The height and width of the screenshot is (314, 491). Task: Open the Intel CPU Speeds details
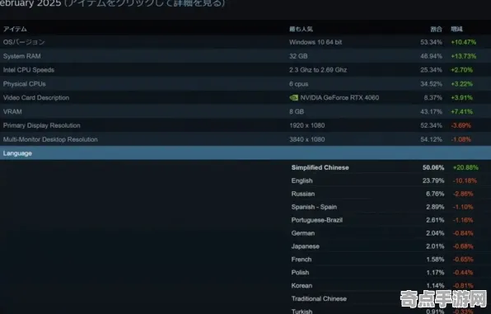(245, 70)
